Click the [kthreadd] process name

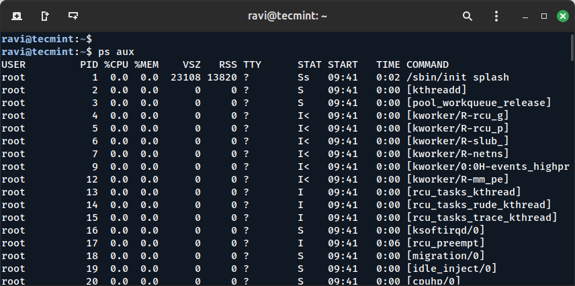[x=436, y=90]
